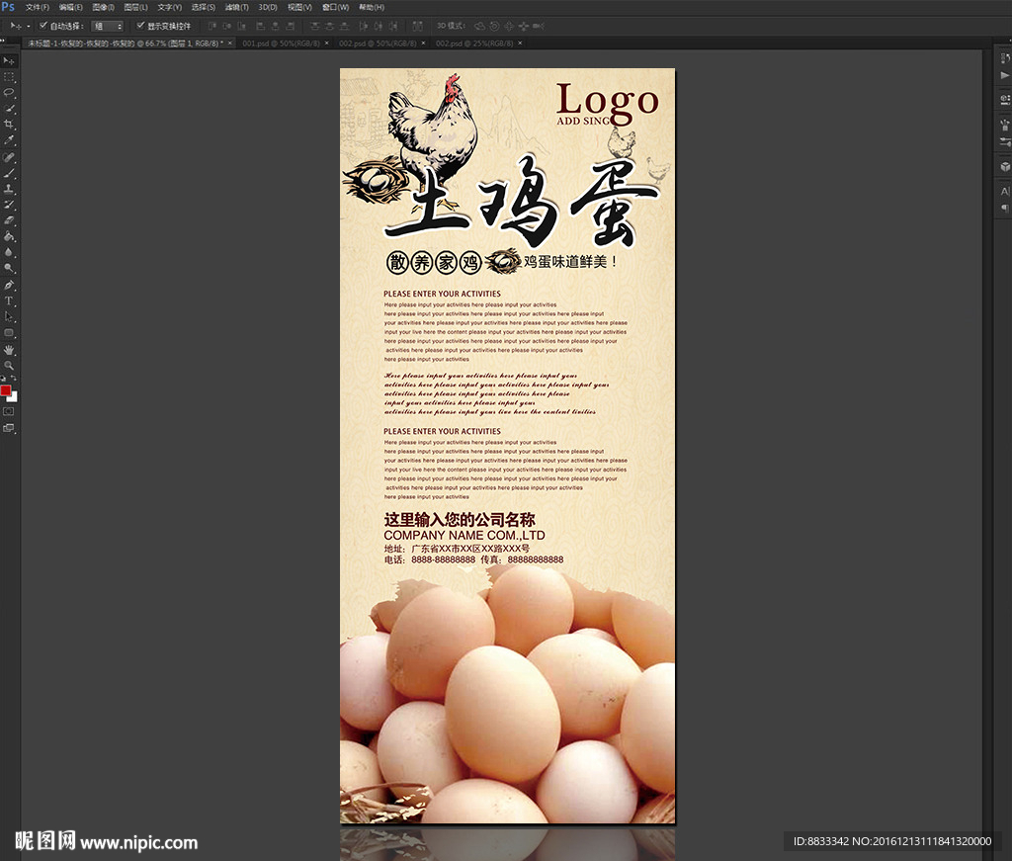Swap foreground and background colors
This screenshot has height=861, width=1012.
[14, 379]
